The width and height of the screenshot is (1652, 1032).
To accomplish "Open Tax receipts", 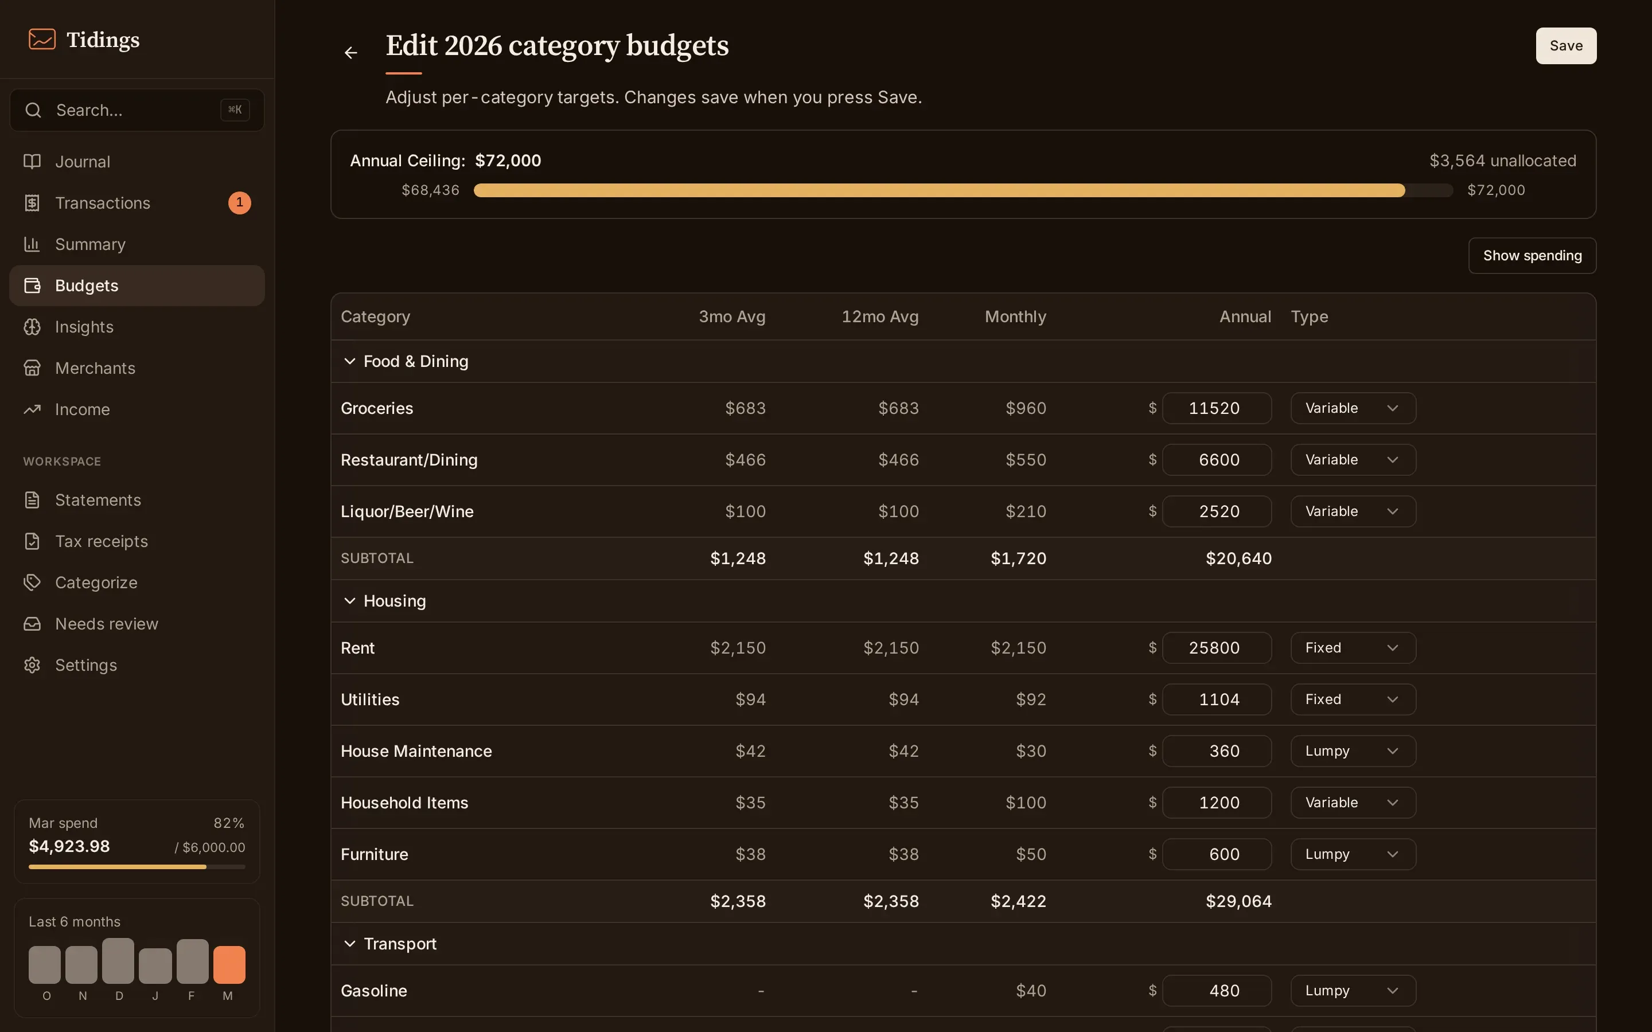I will tap(137, 541).
